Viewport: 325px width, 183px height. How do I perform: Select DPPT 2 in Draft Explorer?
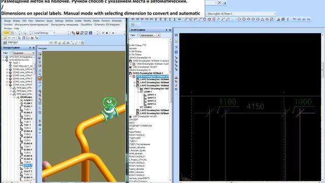pyautogui.click(x=152, y=98)
